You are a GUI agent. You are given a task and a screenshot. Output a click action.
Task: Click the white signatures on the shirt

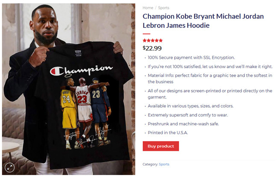click(x=87, y=135)
